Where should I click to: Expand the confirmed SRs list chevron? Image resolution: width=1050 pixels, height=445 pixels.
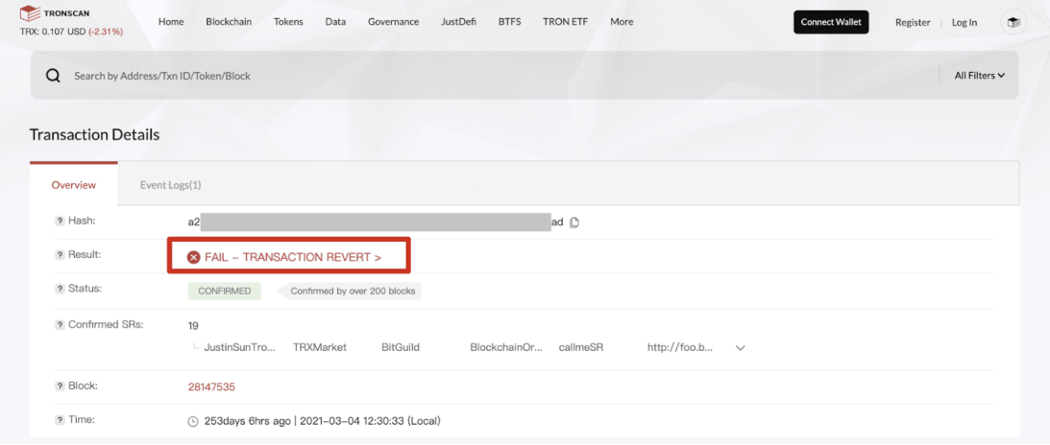pos(740,348)
